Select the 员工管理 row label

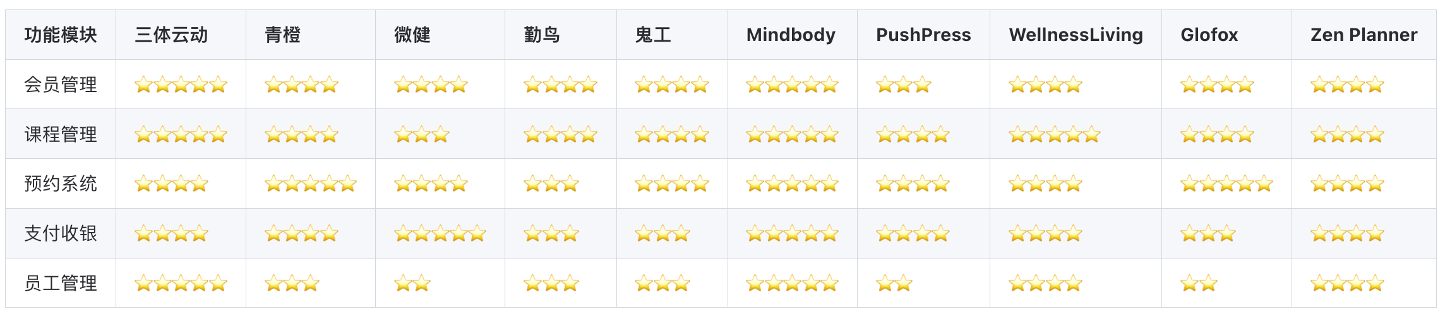coord(61,283)
